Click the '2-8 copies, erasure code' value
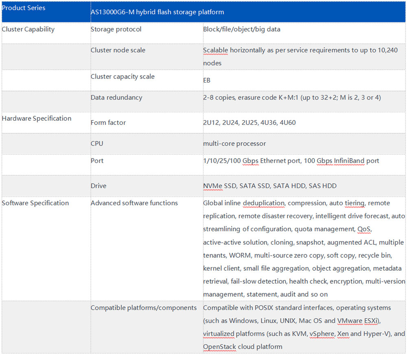The height and width of the screenshot is (356, 407). 292,98
